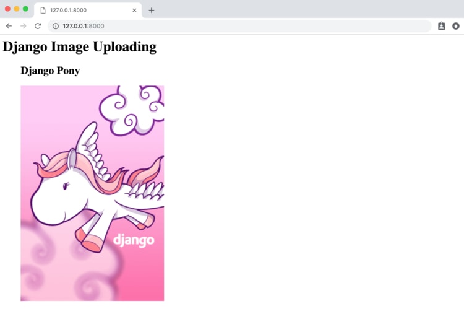Screen dimensions: 464x319
Task: Open the clipboard extension icon
Action: (x=441, y=26)
